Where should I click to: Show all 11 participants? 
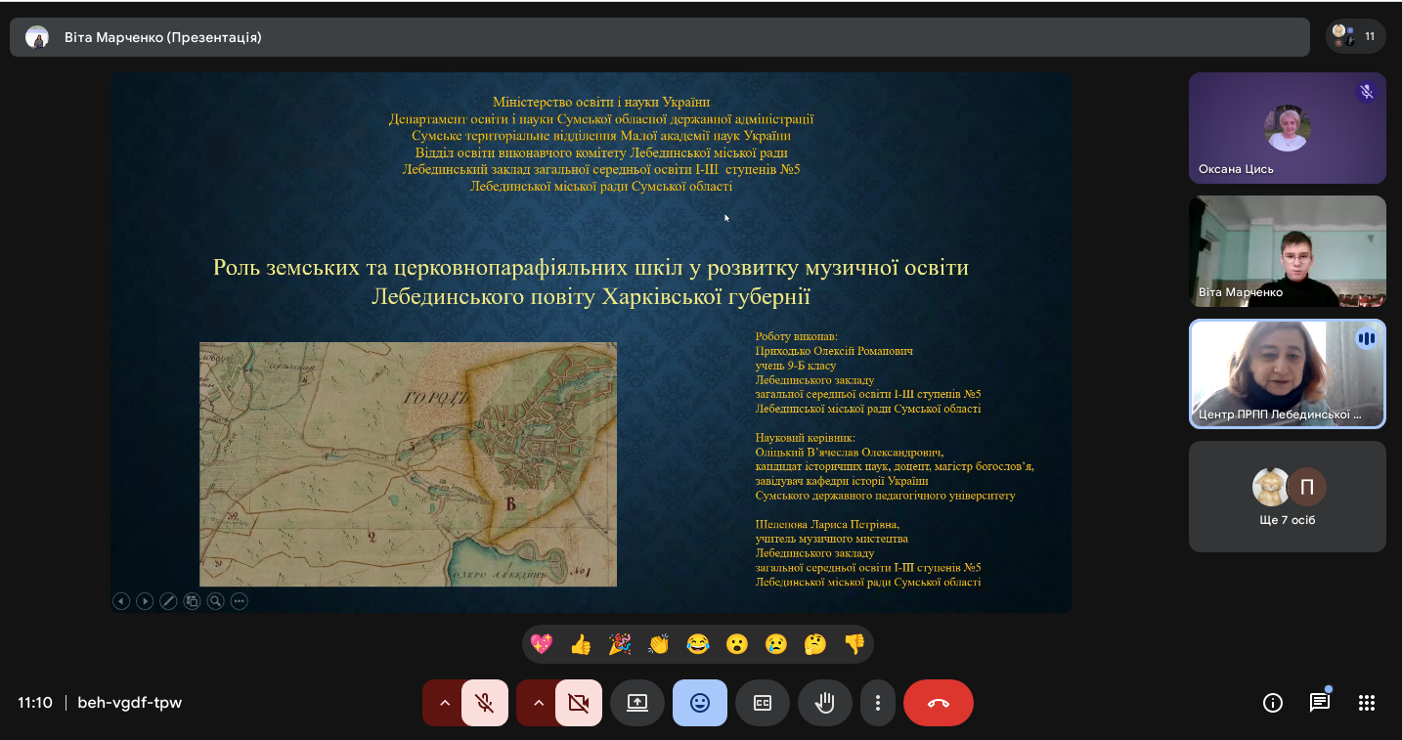point(1355,37)
